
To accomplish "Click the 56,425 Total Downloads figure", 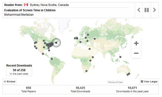I will coord(80,88).
